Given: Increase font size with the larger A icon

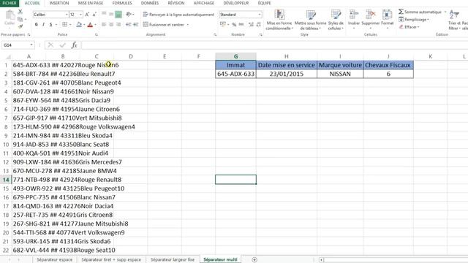Looking at the screenshot, I should click(87, 15).
